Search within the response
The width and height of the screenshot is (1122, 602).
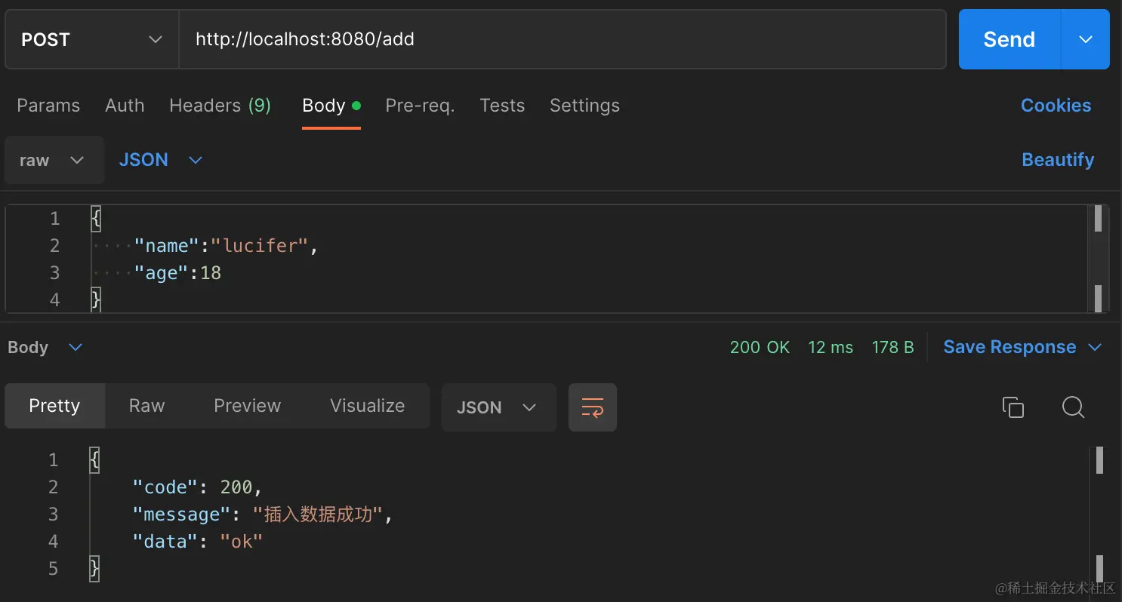[x=1073, y=407]
